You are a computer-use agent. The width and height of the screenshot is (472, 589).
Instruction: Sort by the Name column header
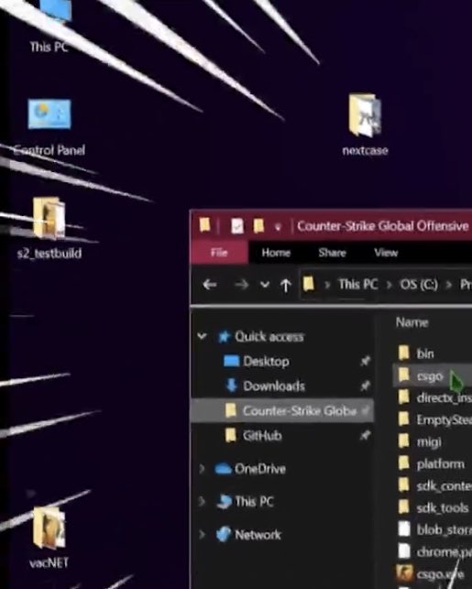[412, 322]
